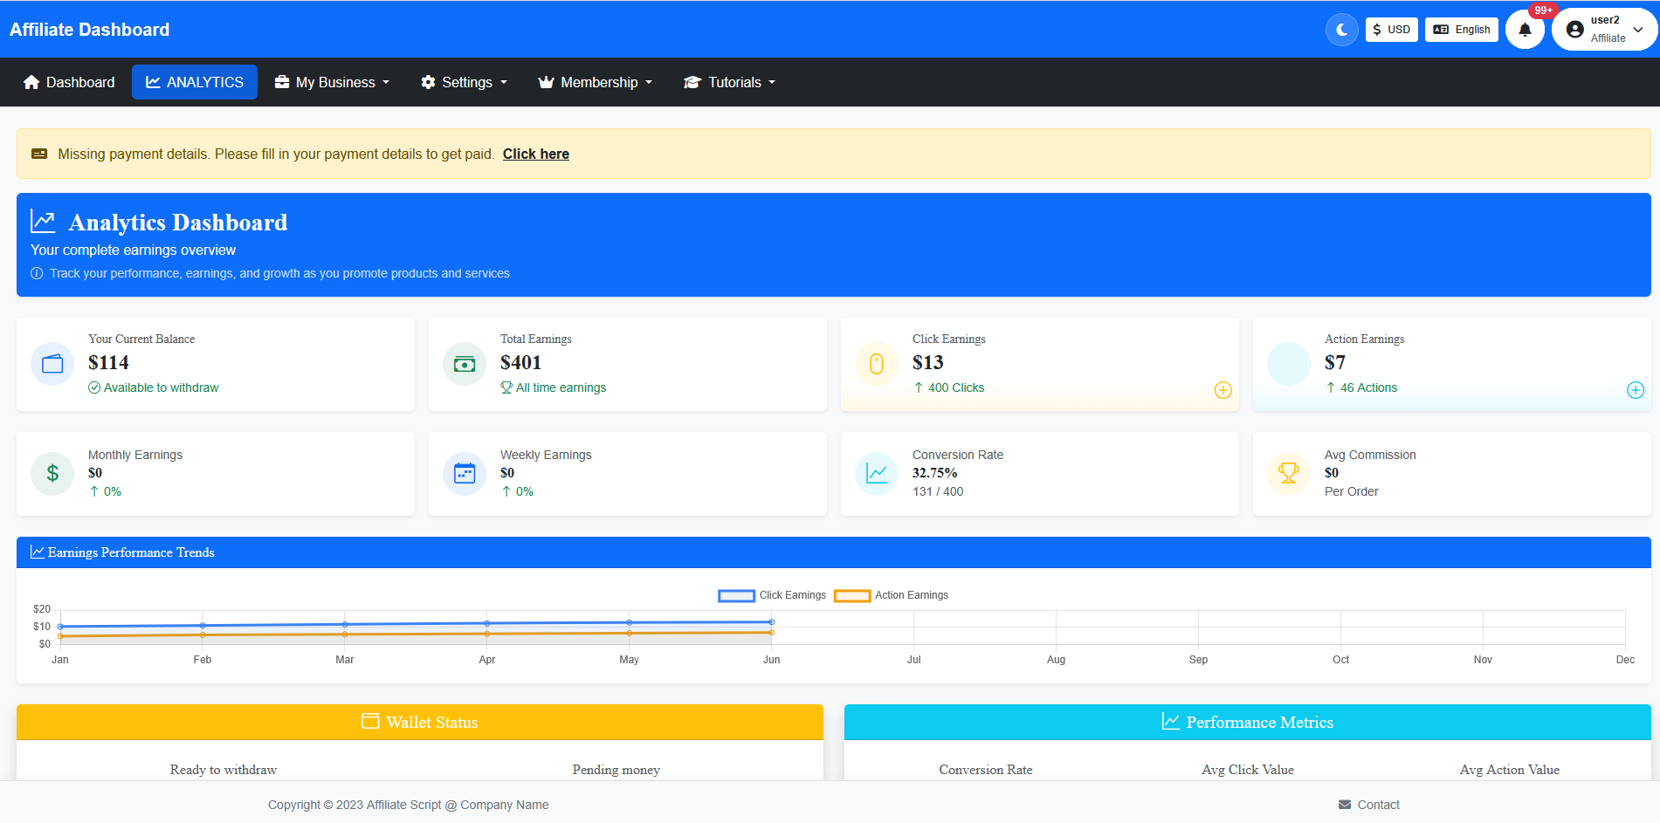Toggle Click Earnings series in chart legend
The width and height of the screenshot is (1660, 823).
[772, 595]
